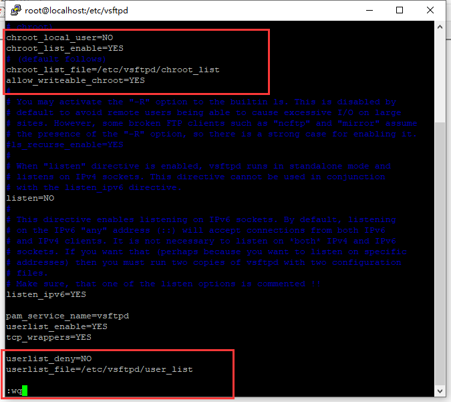Click the scrollbar down arrow

(440, 391)
